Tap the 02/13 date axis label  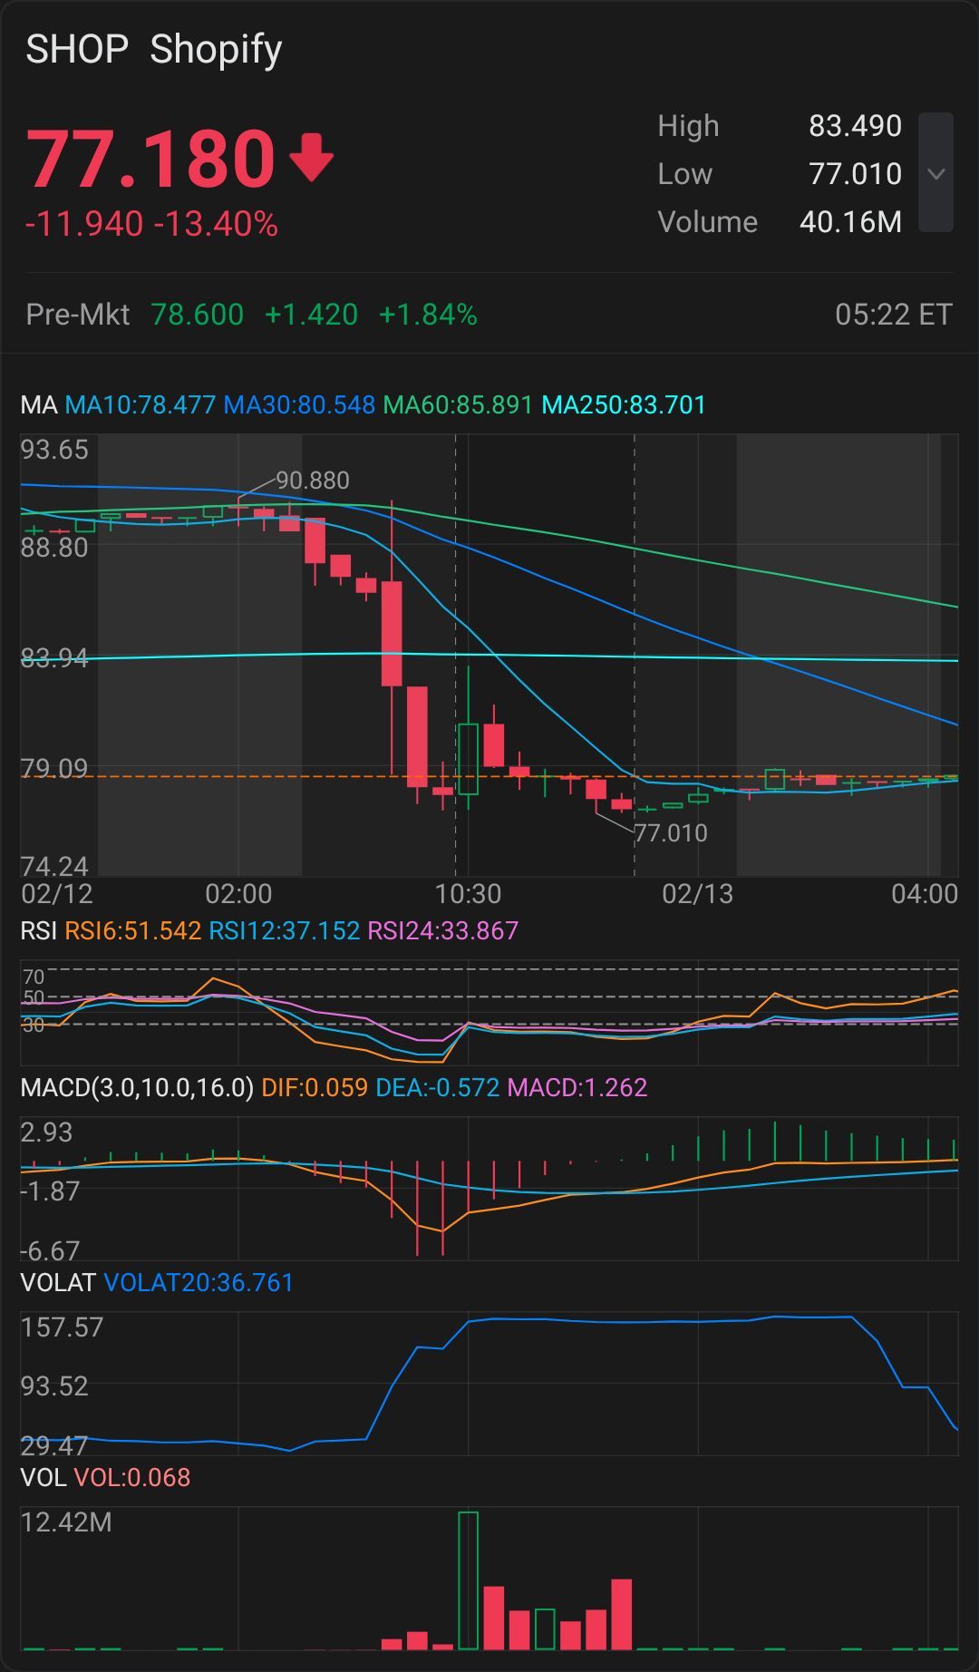coord(697,894)
